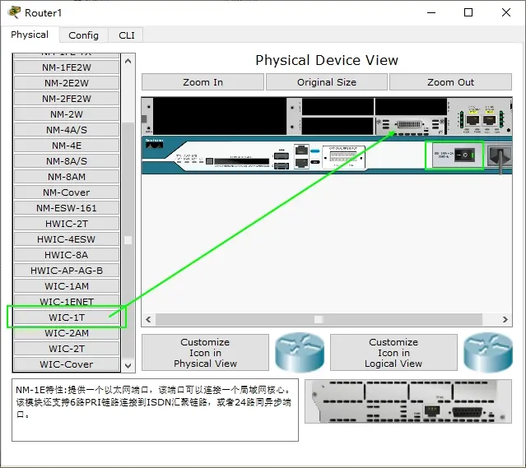
Task: Switch to the Config tab
Action: coord(83,35)
